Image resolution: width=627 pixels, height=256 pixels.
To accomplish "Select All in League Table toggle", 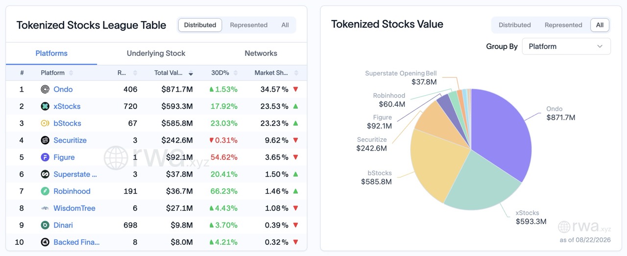I will point(285,25).
